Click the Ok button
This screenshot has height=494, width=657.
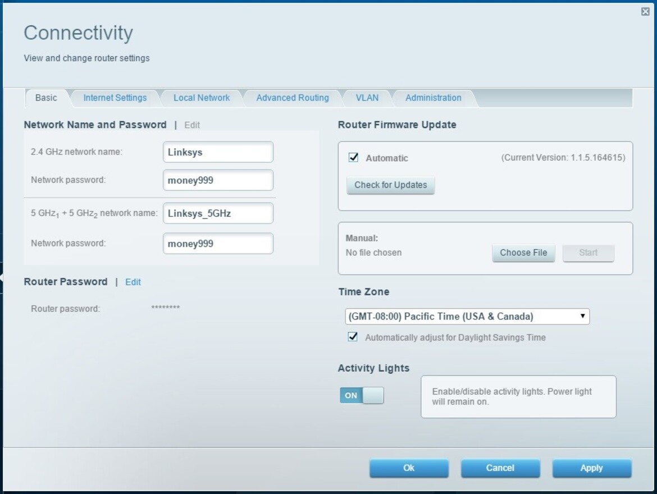(x=409, y=468)
